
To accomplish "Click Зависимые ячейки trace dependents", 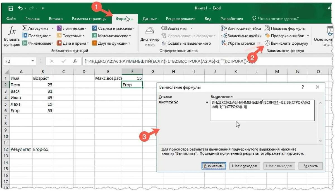I will [241, 36].
